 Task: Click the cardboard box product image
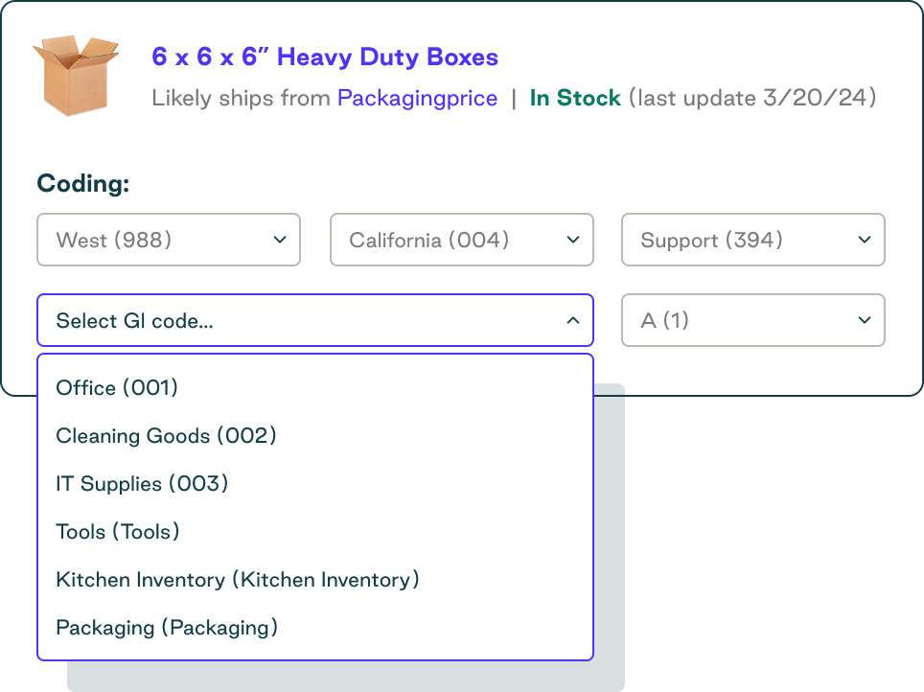(x=75, y=75)
